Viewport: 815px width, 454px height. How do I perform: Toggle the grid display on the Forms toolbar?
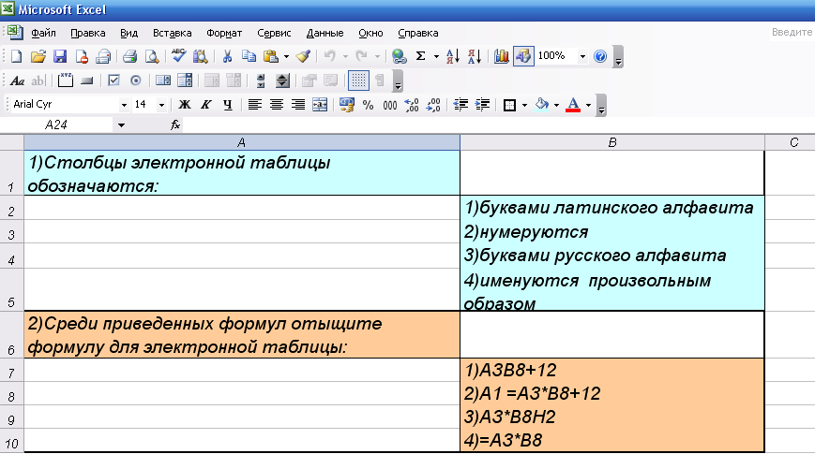[x=358, y=81]
